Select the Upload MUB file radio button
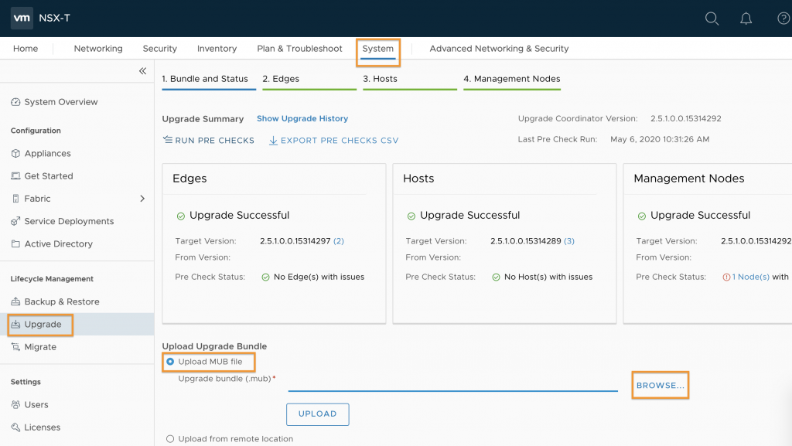 point(170,362)
